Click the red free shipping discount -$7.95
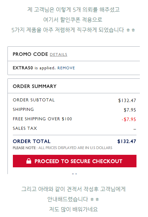 click(129, 119)
